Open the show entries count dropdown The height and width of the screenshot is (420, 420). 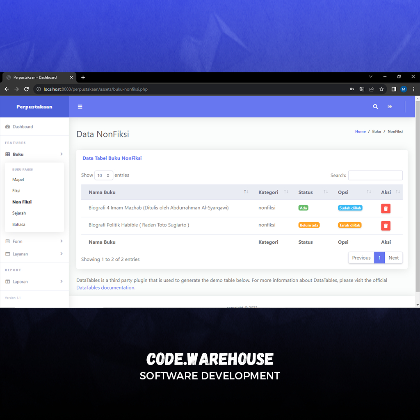point(104,176)
